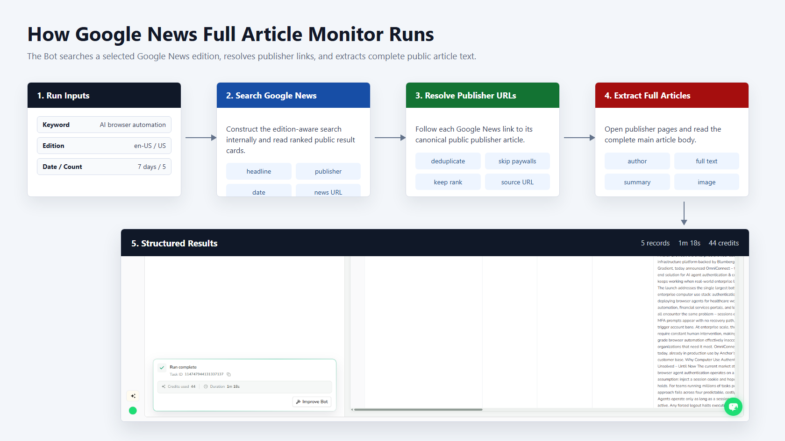Click the '5. Structured Results' title

pyautogui.click(x=174, y=243)
